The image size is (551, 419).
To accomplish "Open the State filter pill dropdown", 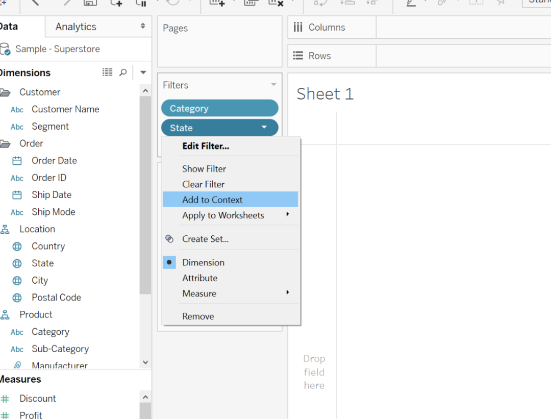I will 264,128.
